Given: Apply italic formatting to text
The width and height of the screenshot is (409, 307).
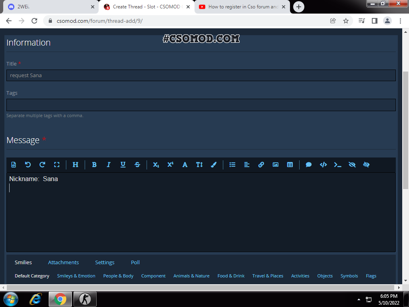Looking at the screenshot, I should [x=108, y=165].
